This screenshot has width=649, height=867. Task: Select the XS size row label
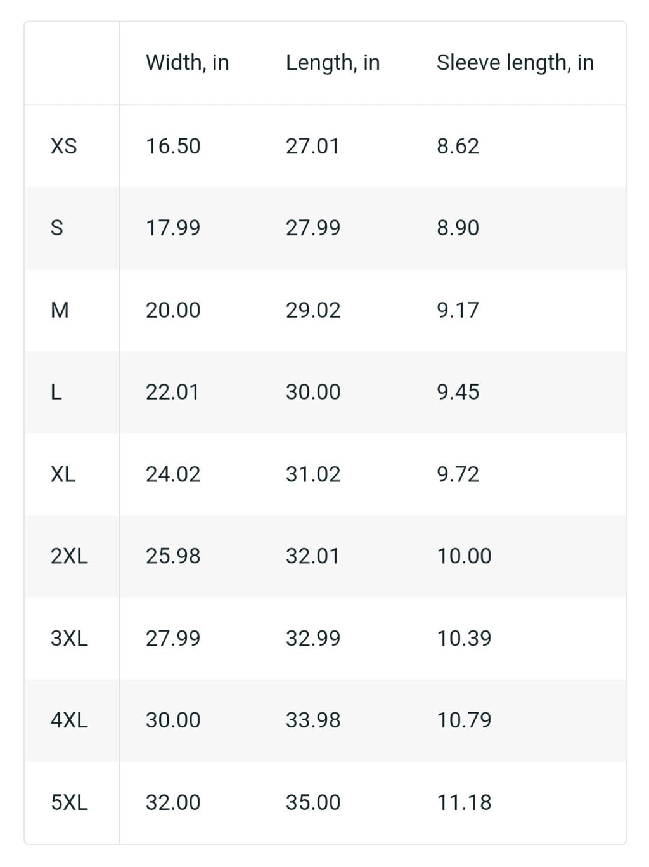coord(63,146)
